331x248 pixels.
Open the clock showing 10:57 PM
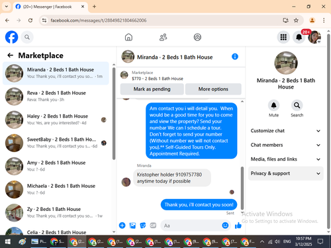(x=303, y=241)
